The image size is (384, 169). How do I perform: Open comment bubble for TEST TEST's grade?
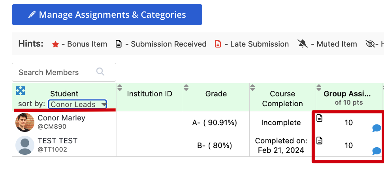click(x=376, y=151)
